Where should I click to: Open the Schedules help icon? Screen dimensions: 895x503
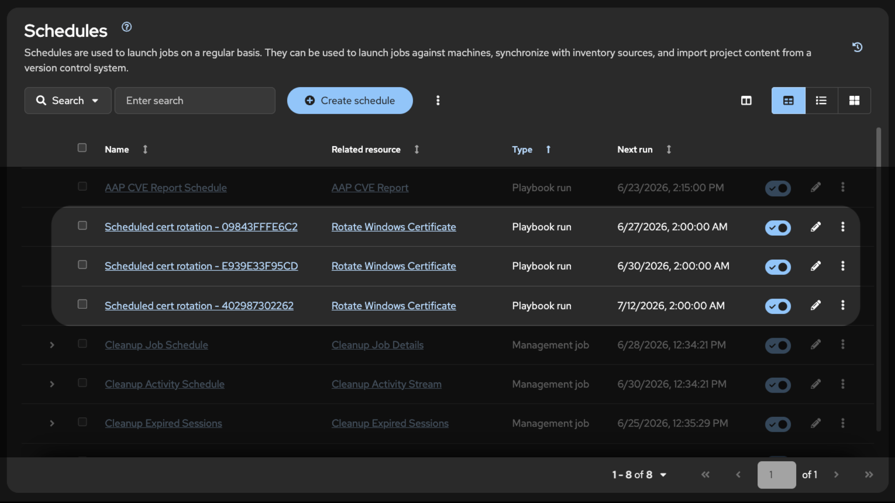pos(126,27)
